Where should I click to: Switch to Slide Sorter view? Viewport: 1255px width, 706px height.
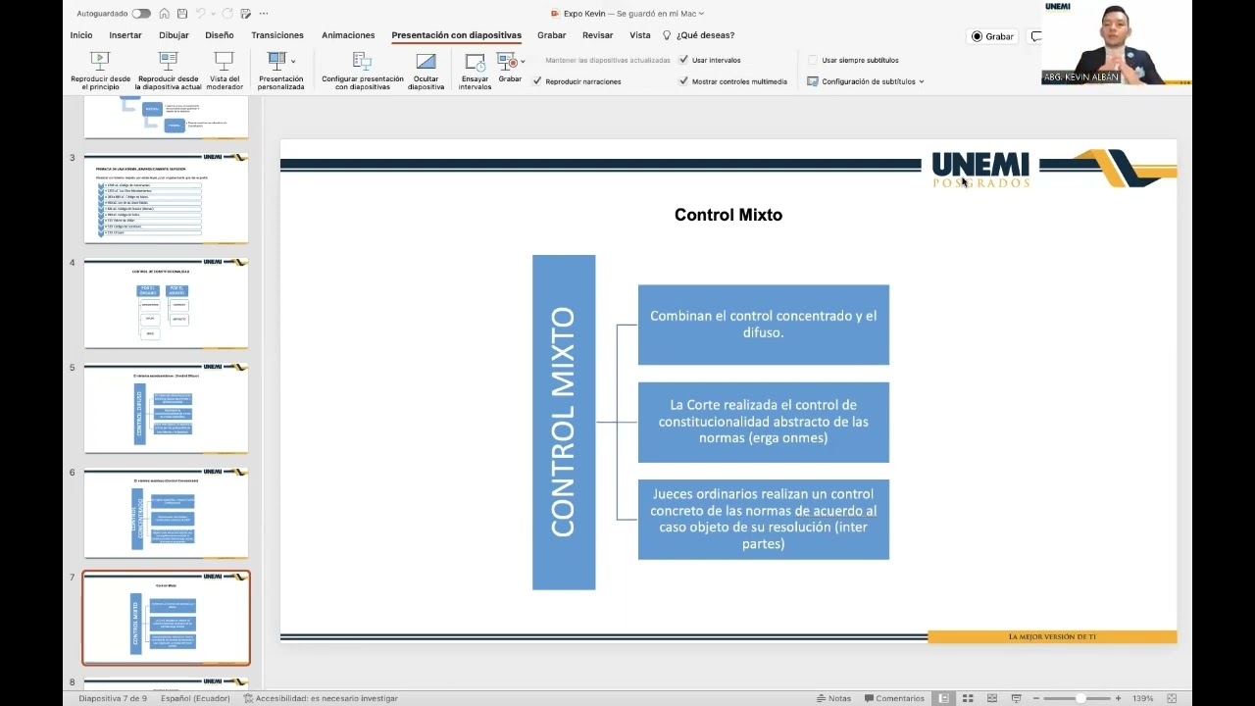(x=968, y=698)
